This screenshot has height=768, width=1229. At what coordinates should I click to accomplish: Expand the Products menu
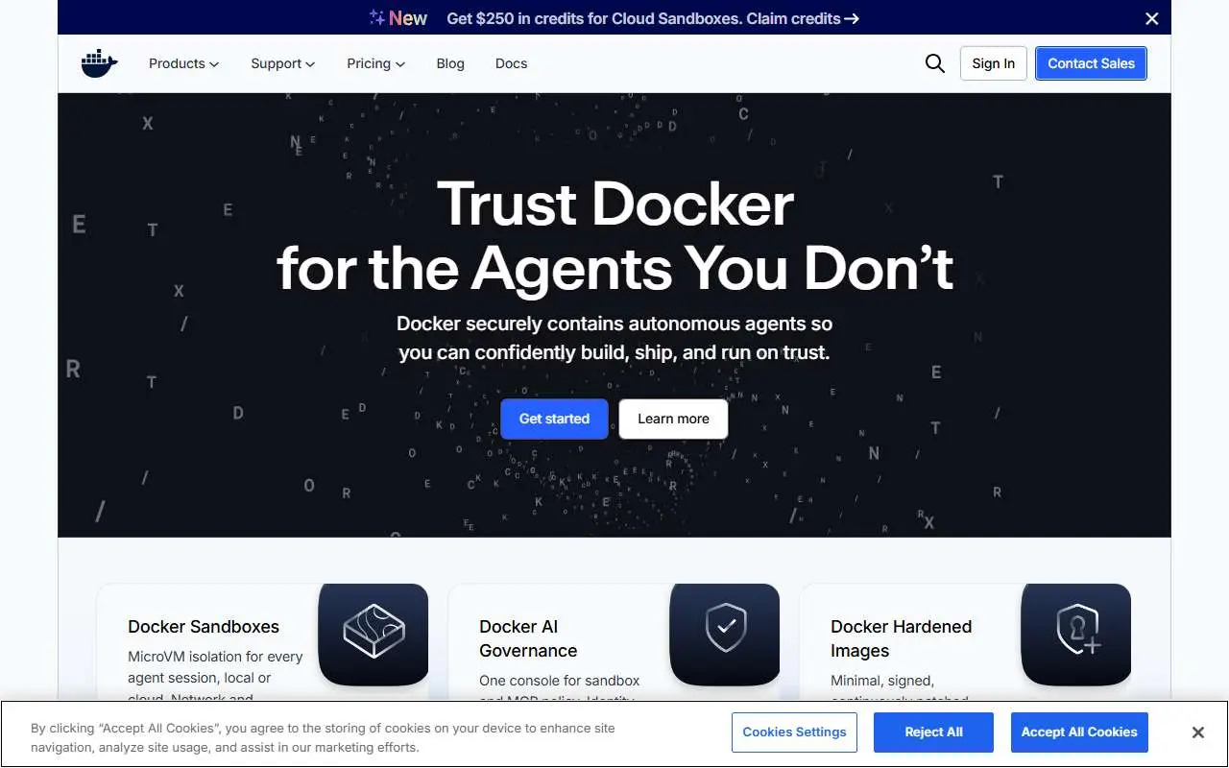(183, 63)
